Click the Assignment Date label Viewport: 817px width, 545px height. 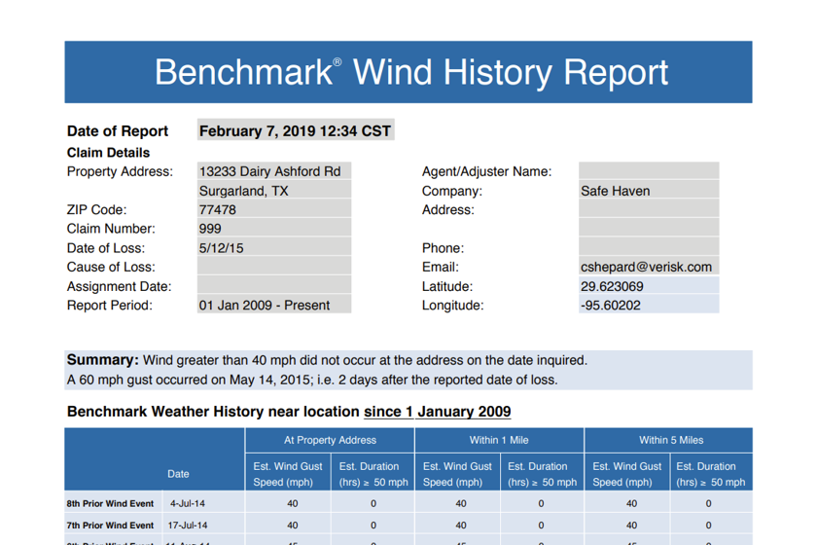pos(119,286)
